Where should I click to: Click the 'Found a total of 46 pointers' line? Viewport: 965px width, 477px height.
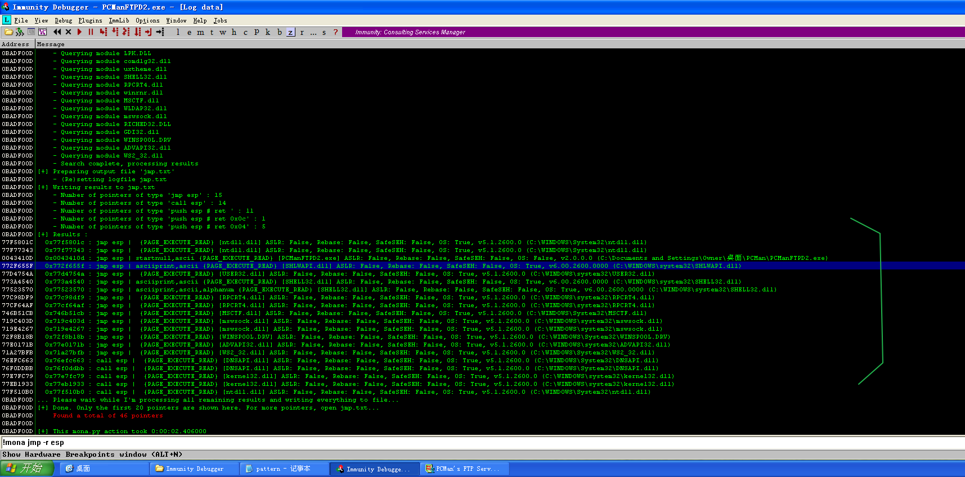pos(108,416)
